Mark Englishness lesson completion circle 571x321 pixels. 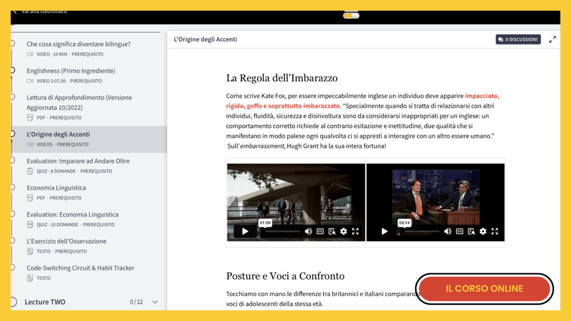pos(12,70)
